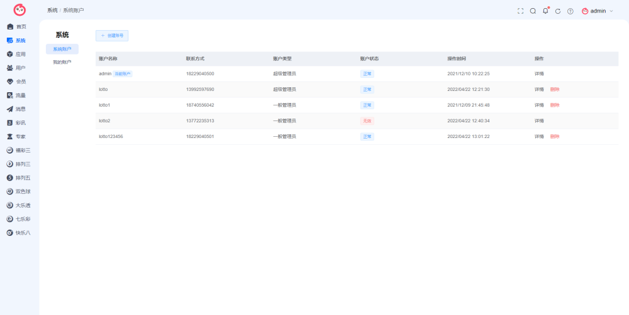The width and height of the screenshot is (629, 315).
Task: Click the 正常 status tag of lotto1
Action: (367, 105)
